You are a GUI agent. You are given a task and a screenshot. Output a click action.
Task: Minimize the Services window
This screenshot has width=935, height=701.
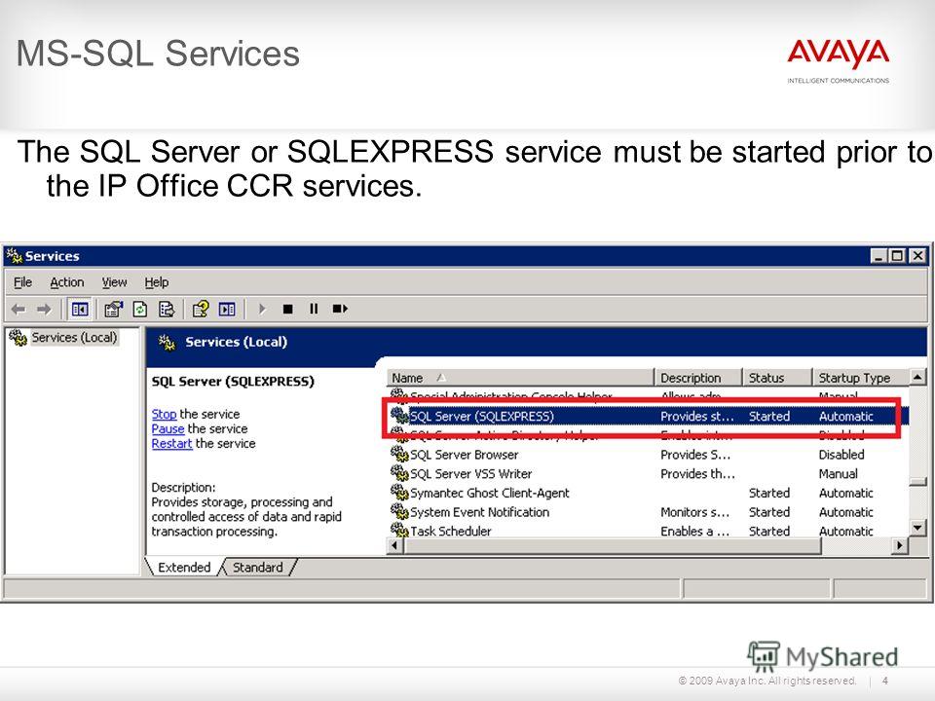[878, 256]
